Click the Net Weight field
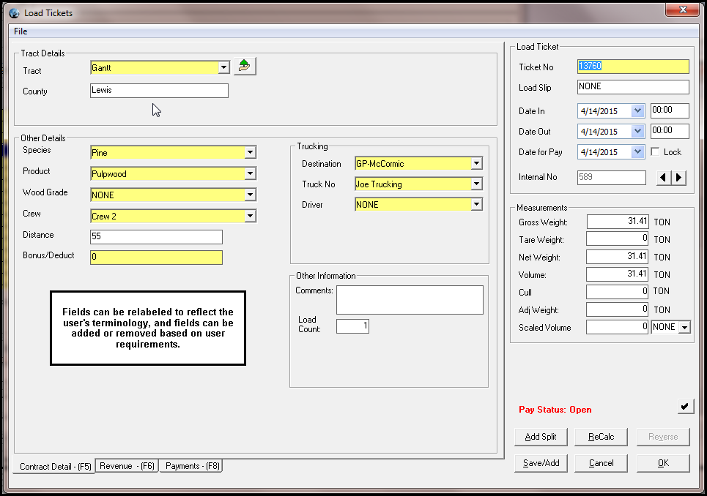Screen dimensions: 707x496 point(618,257)
